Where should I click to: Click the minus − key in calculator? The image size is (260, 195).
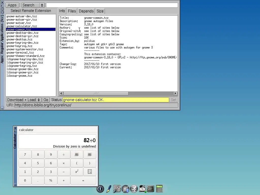tap(64, 172)
